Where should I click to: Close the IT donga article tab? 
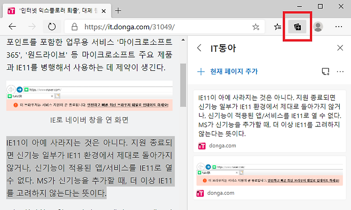coord(103,11)
